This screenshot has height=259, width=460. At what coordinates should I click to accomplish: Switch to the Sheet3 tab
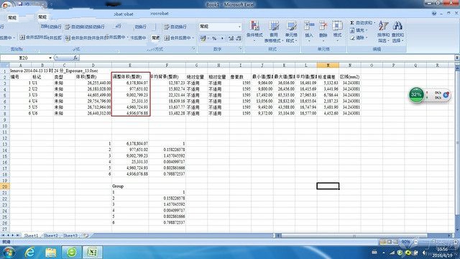point(70,235)
